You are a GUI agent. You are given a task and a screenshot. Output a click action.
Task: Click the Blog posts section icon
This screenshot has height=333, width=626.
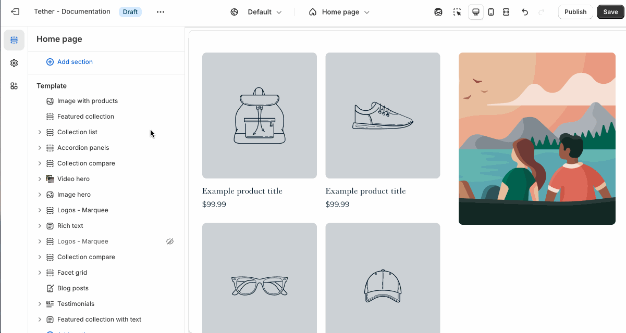pos(50,288)
